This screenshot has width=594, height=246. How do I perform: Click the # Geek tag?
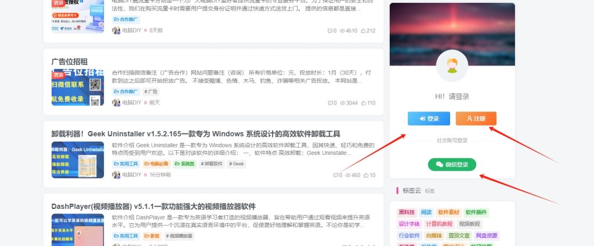237,164
